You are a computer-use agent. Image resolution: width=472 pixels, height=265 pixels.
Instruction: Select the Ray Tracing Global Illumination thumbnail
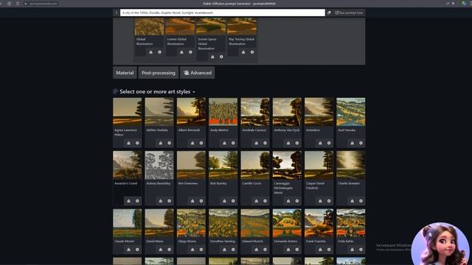(242, 26)
